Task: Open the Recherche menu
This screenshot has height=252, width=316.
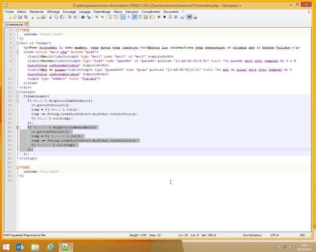Action: [37, 12]
